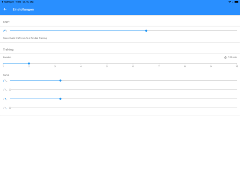Set Runden slider to tick 3
240x180 pixels.
tap(55, 63)
